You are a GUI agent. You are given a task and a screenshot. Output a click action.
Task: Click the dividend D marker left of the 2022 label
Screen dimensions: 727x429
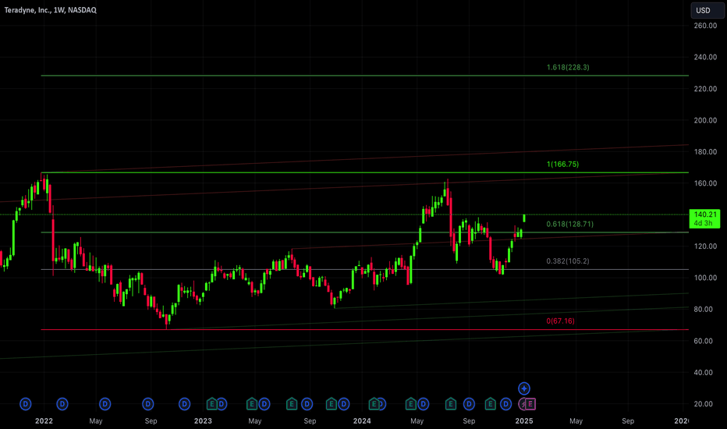tap(26, 404)
